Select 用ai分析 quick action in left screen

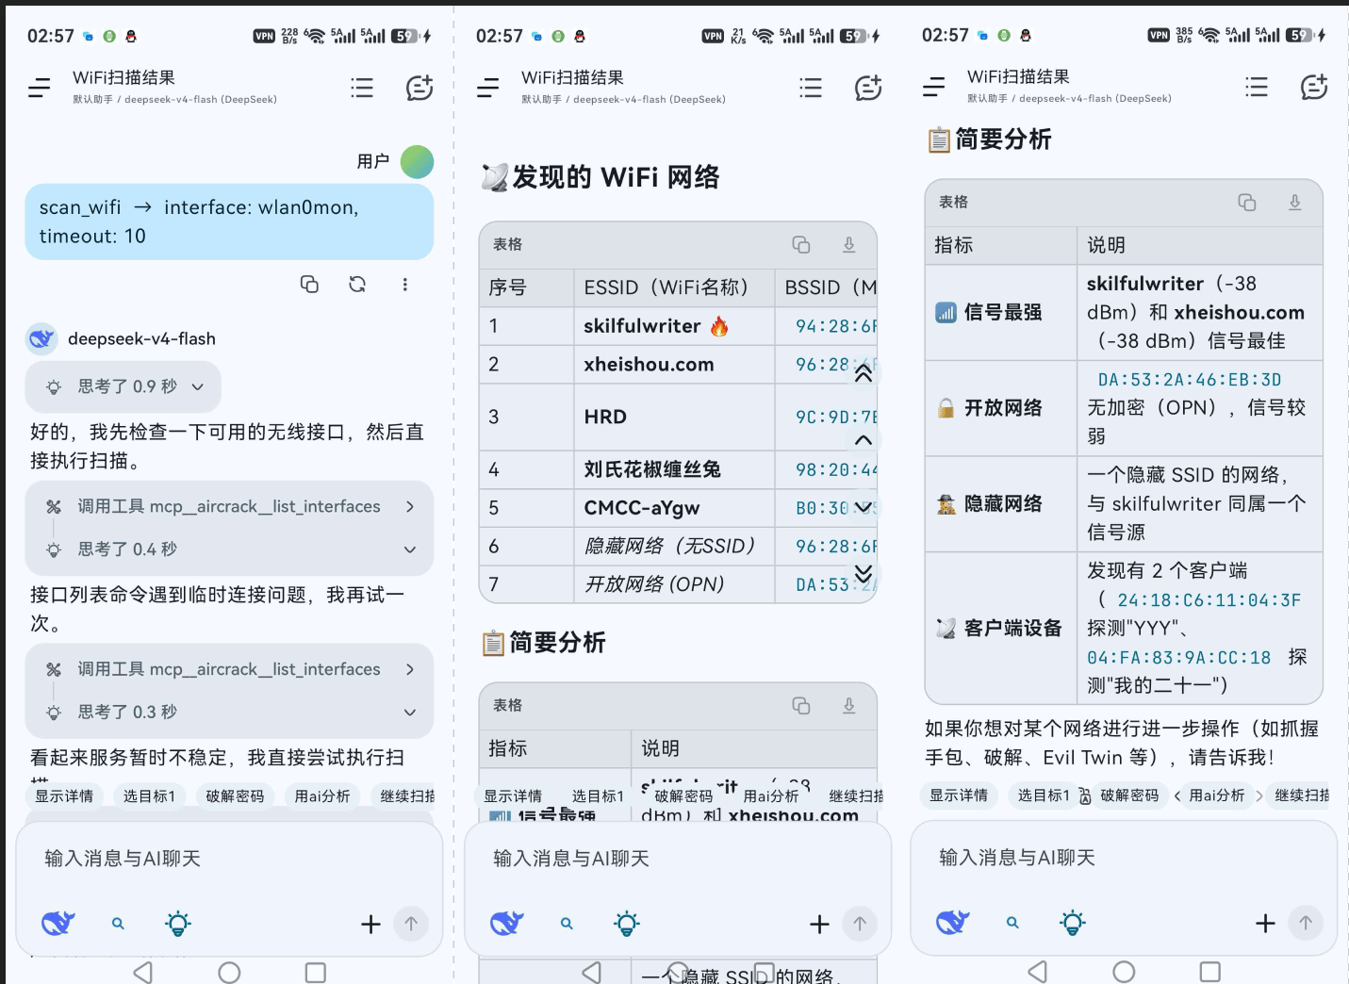click(x=322, y=796)
